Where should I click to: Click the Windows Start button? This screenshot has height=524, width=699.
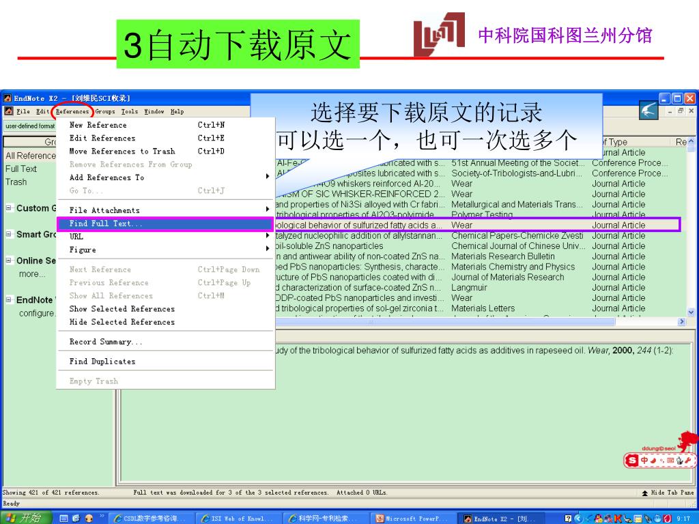click(26, 519)
